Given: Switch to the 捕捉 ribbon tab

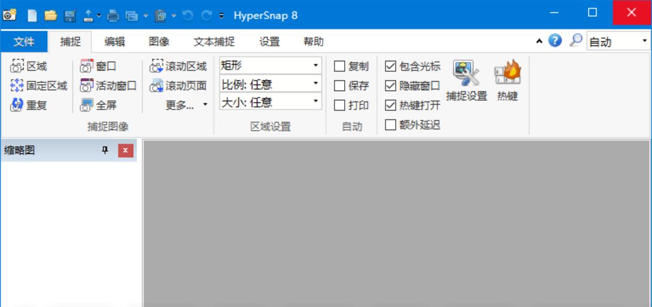Looking at the screenshot, I should [x=70, y=41].
